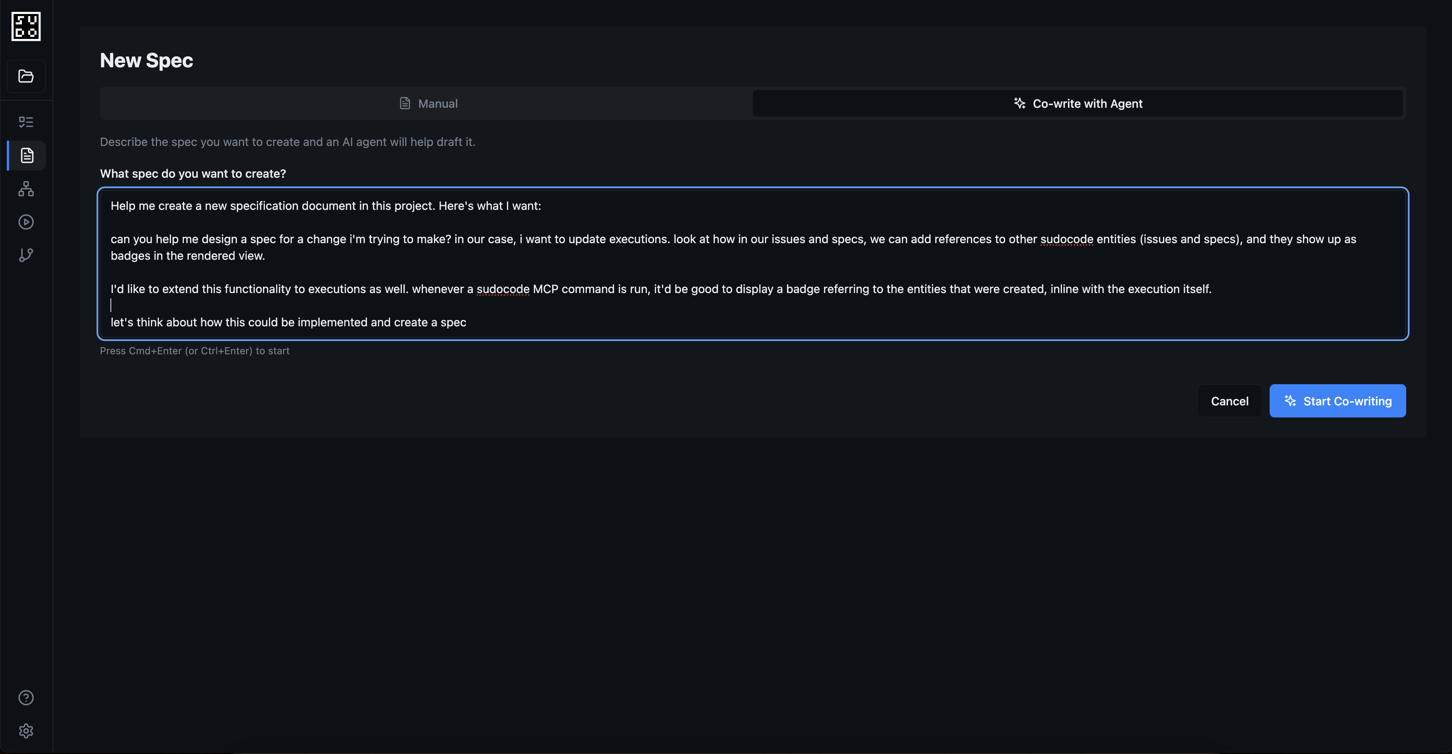Open the Executions panel via the play icon

click(26, 222)
